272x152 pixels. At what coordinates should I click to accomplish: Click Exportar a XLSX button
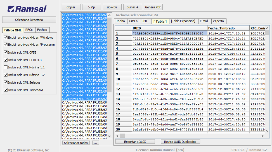pos(135,142)
